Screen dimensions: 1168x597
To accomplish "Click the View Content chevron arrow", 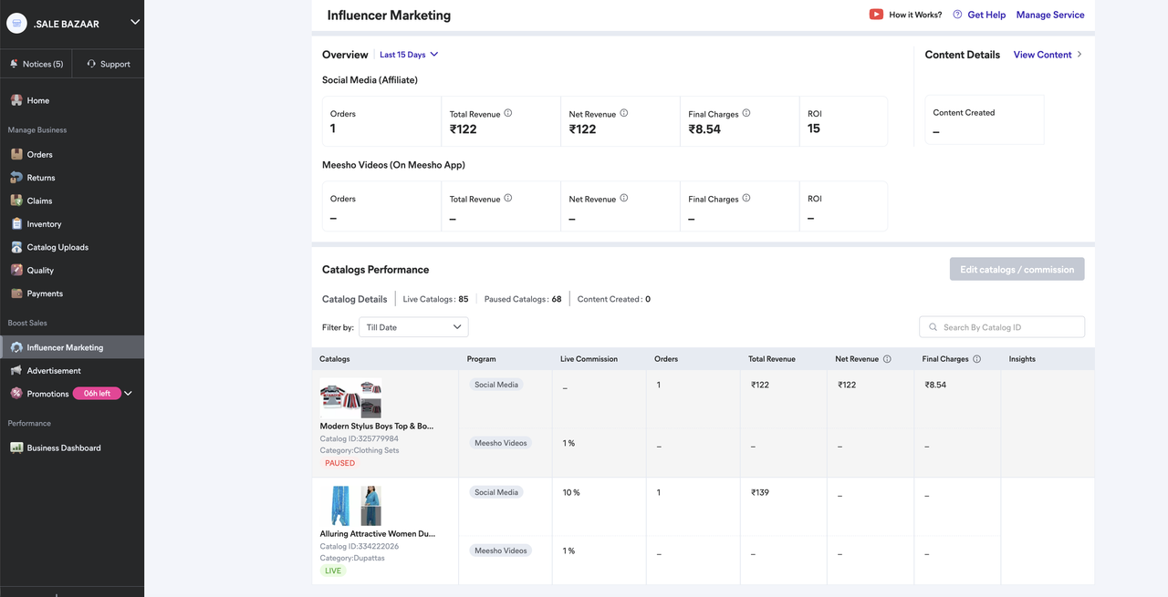I will pyautogui.click(x=1079, y=55).
